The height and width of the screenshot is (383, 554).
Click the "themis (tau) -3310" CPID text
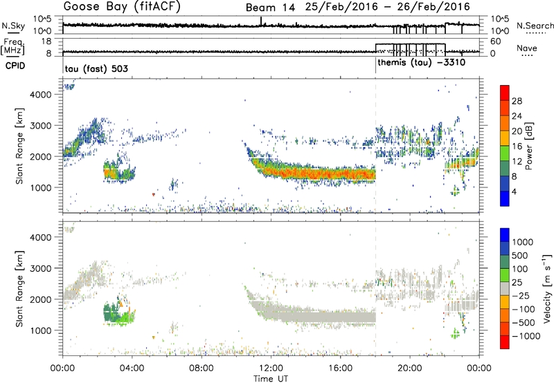(x=422, y=63)
